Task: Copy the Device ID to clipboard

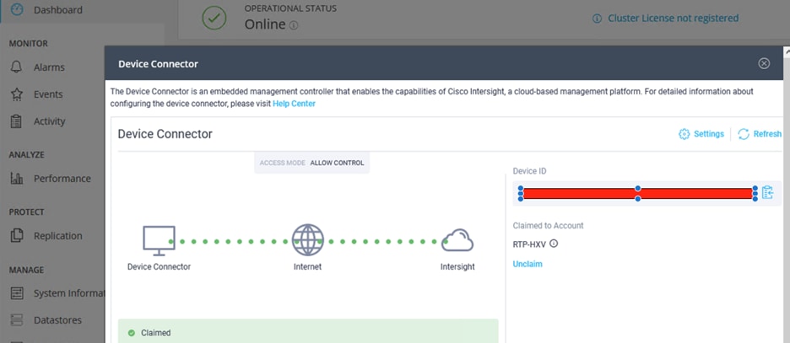Action: (767, 193)
